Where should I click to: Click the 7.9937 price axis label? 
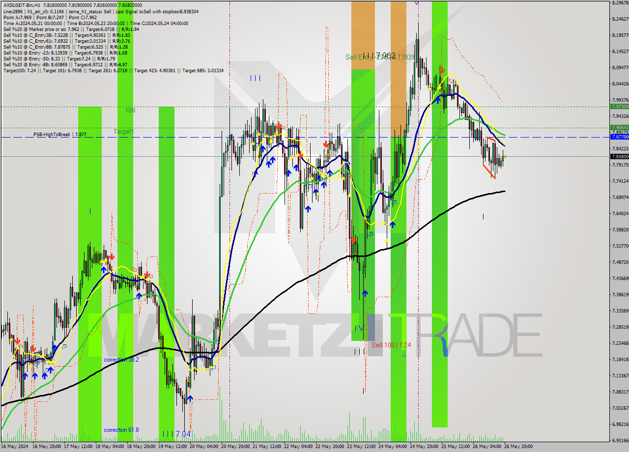[620, 100]
